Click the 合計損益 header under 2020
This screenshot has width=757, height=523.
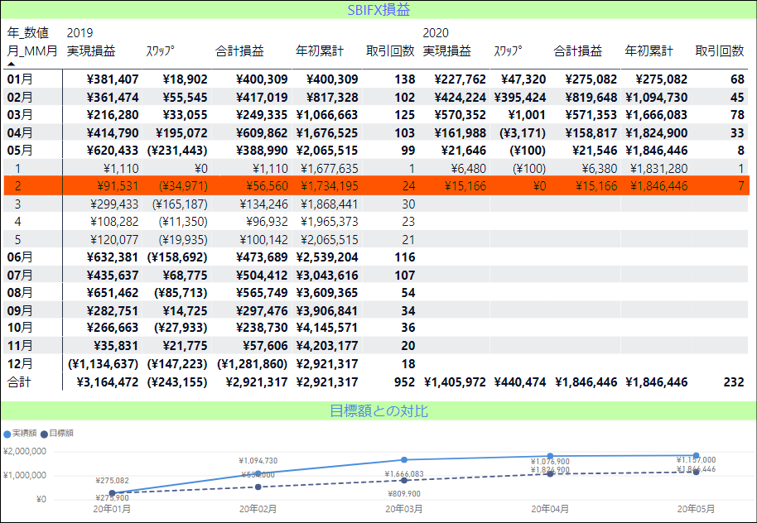click(578, 50)
